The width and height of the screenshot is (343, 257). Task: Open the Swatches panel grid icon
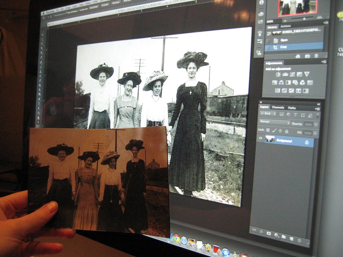point(260,22)
